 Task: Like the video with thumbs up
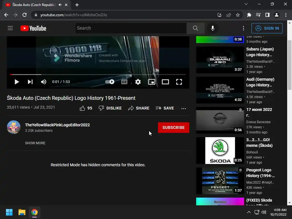(86, 108)
